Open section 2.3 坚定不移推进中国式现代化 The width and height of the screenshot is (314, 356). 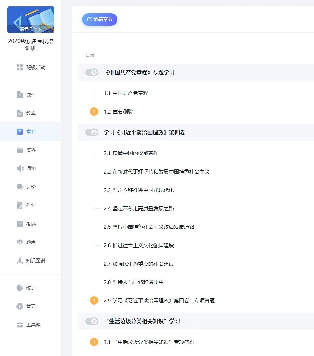(x=139, y=190)
